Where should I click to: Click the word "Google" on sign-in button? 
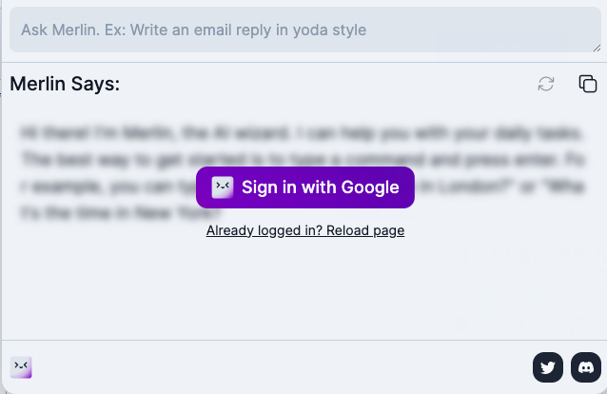tap(370, 187)
